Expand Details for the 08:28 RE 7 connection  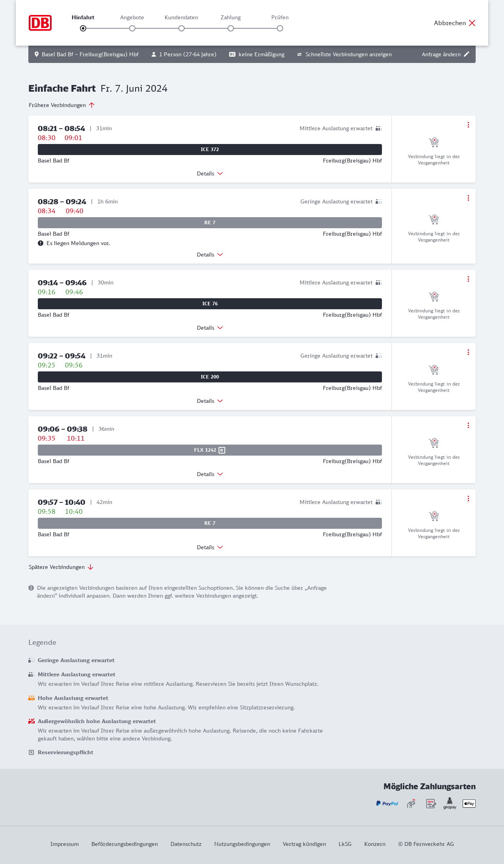coord(210,255)
